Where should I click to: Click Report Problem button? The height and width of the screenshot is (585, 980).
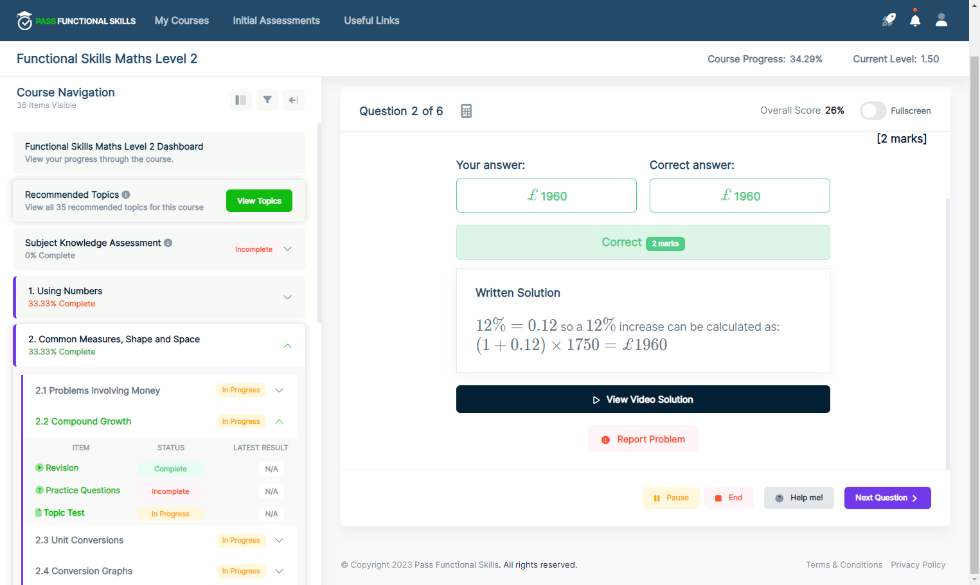(643, 439)
